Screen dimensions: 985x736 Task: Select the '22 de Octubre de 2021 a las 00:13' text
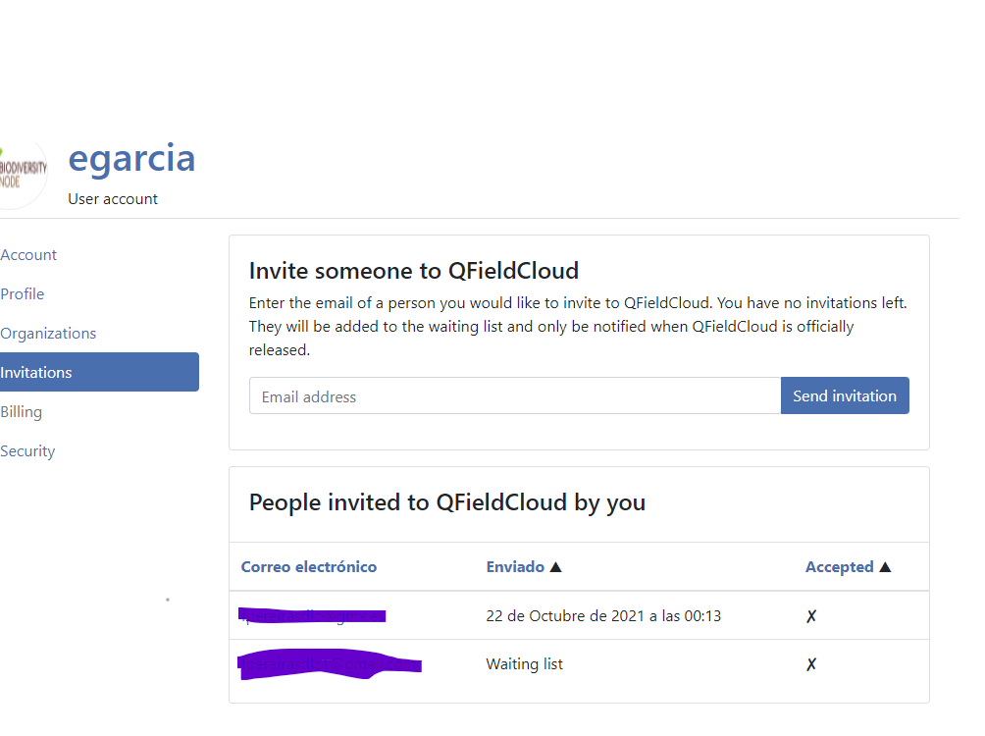pyautogui.click(x=603, y=616)
